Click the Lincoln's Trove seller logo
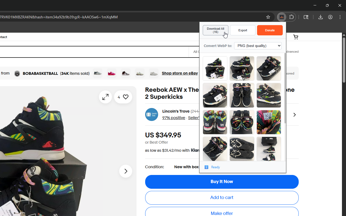 click(152, 114)
